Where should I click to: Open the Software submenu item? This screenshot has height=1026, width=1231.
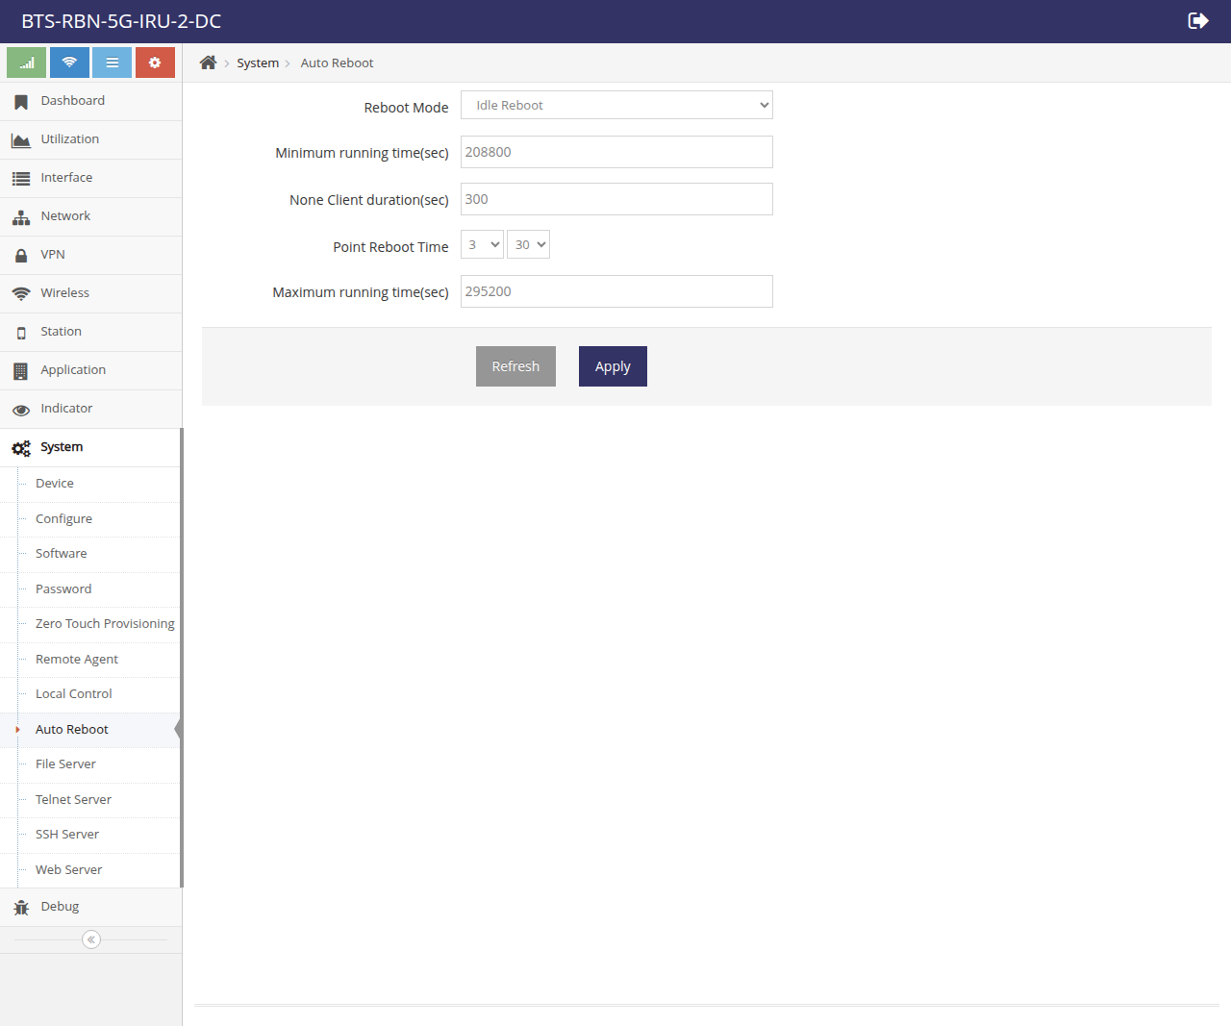90,554
